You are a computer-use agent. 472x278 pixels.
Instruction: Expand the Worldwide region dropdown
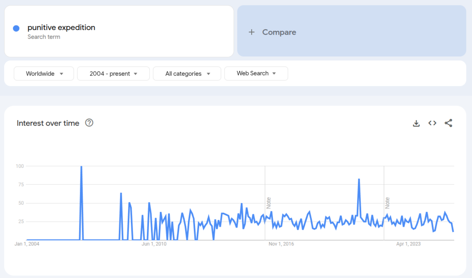(x=44, y=73)
